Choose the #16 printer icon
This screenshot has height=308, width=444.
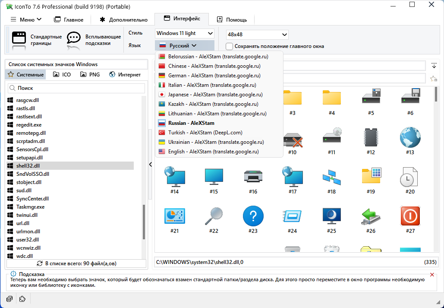[253, 176]
